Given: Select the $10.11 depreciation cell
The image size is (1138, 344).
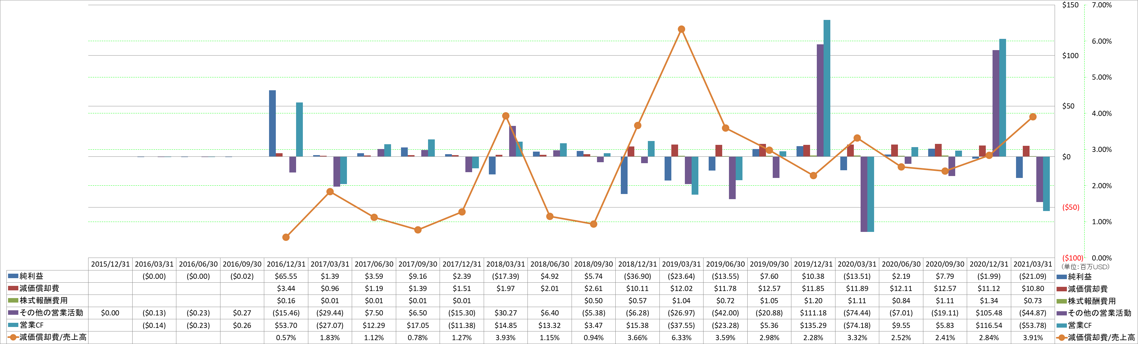Looking at the screenshot, I should (x=638, y=288).
